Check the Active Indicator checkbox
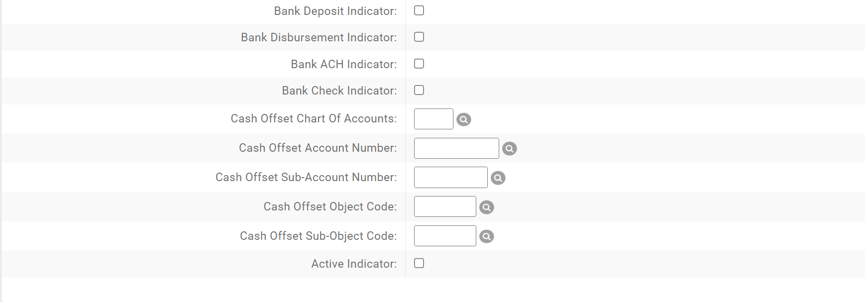The height and width of the screenshot is (302, 865). click(x=419, y=263)
